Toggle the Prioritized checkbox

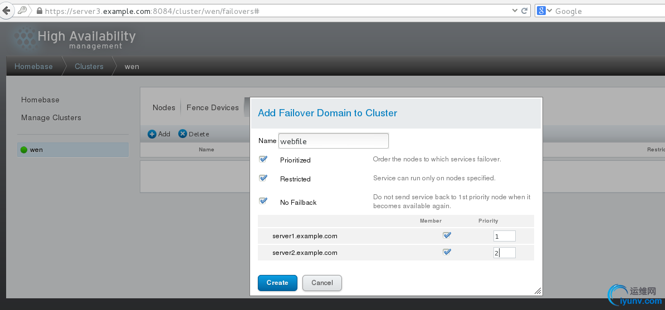(263, 159)
